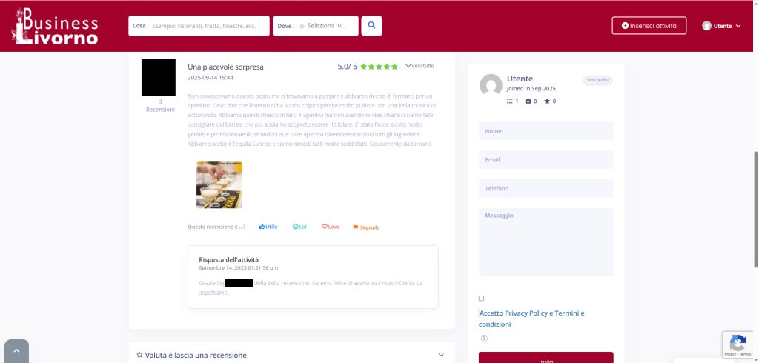Viewport: 759px width, 363px height.
Task: Check the Accetto Privacy Policy checkbox
Action: click(482, 299)
